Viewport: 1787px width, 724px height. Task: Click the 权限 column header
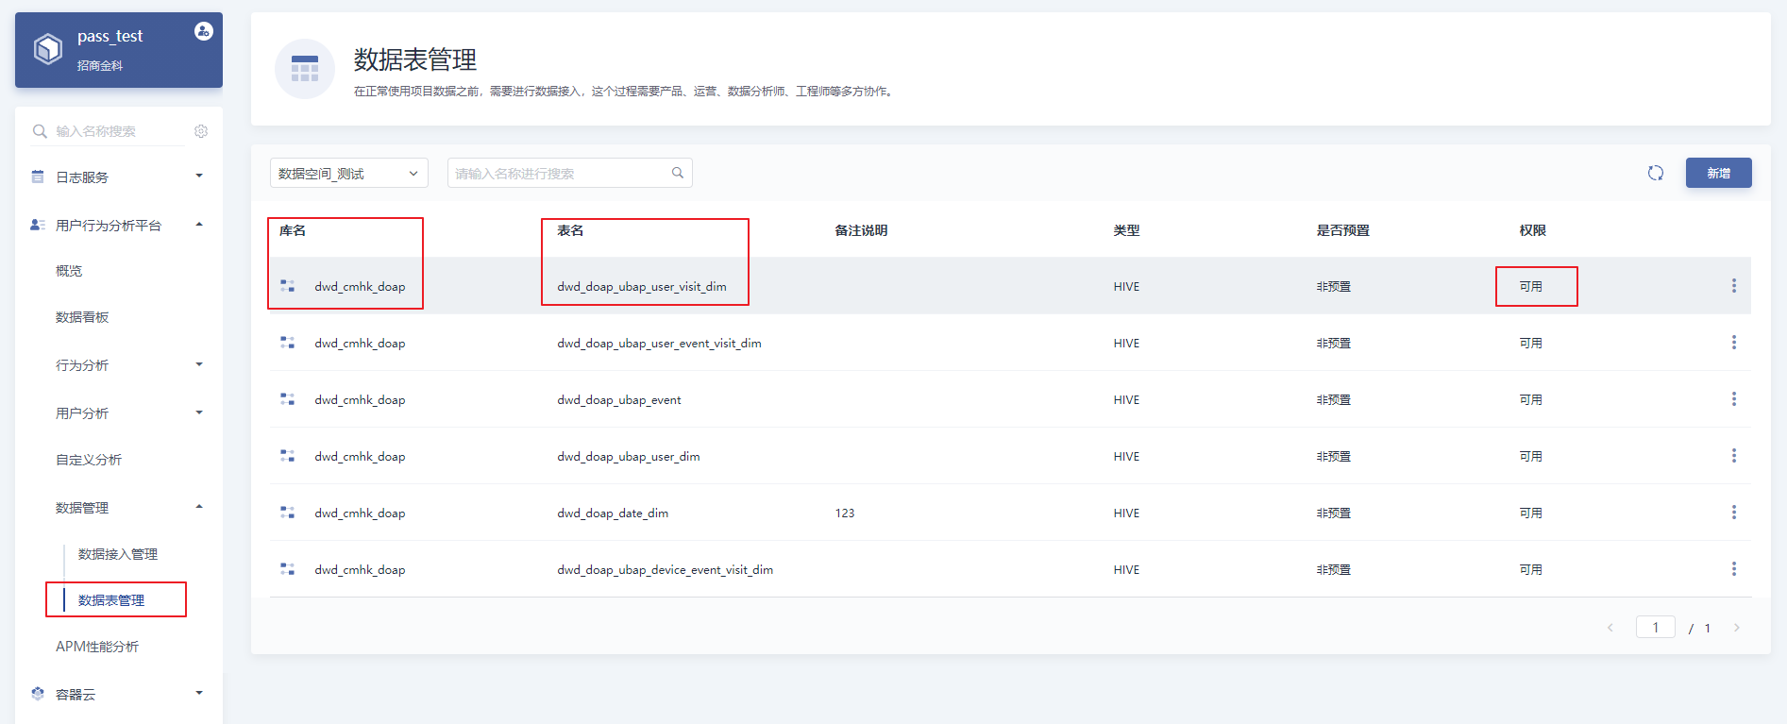click(1533, 230)
